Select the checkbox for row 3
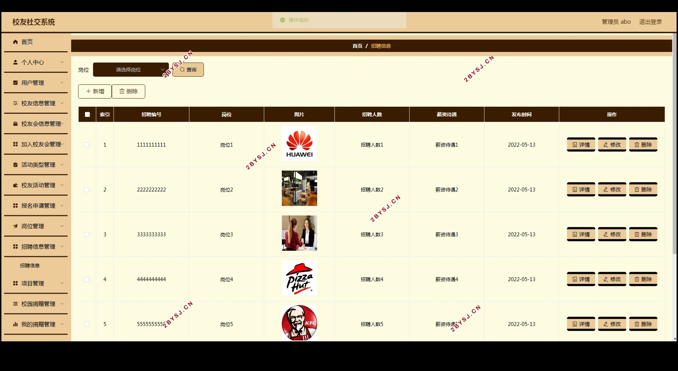The image size is (678, 371). pos(87,235)
